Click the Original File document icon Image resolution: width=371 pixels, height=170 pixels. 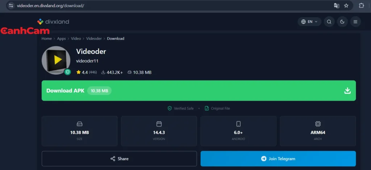pos(207,108)
